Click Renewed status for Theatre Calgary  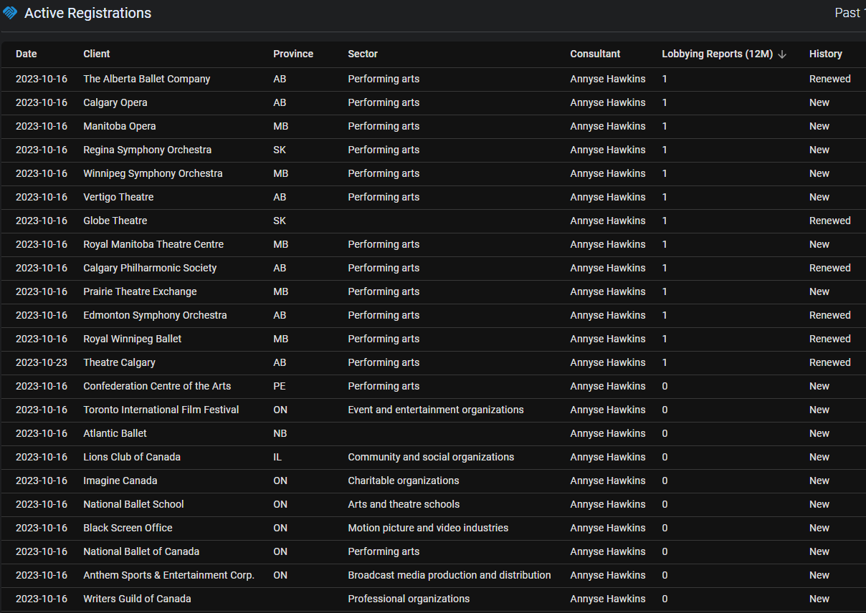click(x=830, y=362)
